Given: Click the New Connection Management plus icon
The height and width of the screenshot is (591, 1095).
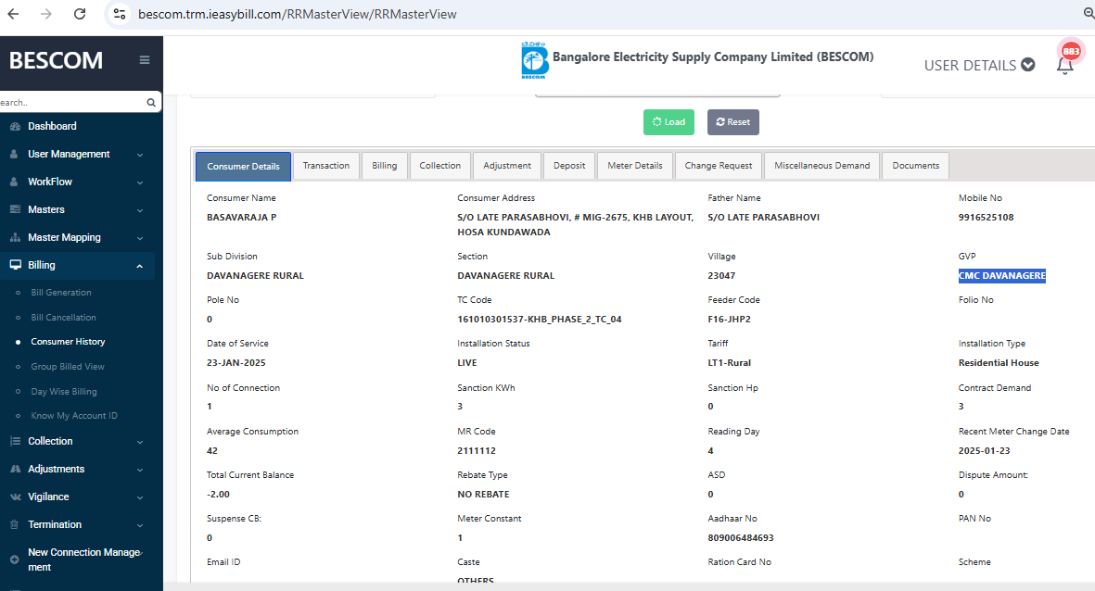Looking at the screenshot, I should pyautogui.click(x=14, y=560).
